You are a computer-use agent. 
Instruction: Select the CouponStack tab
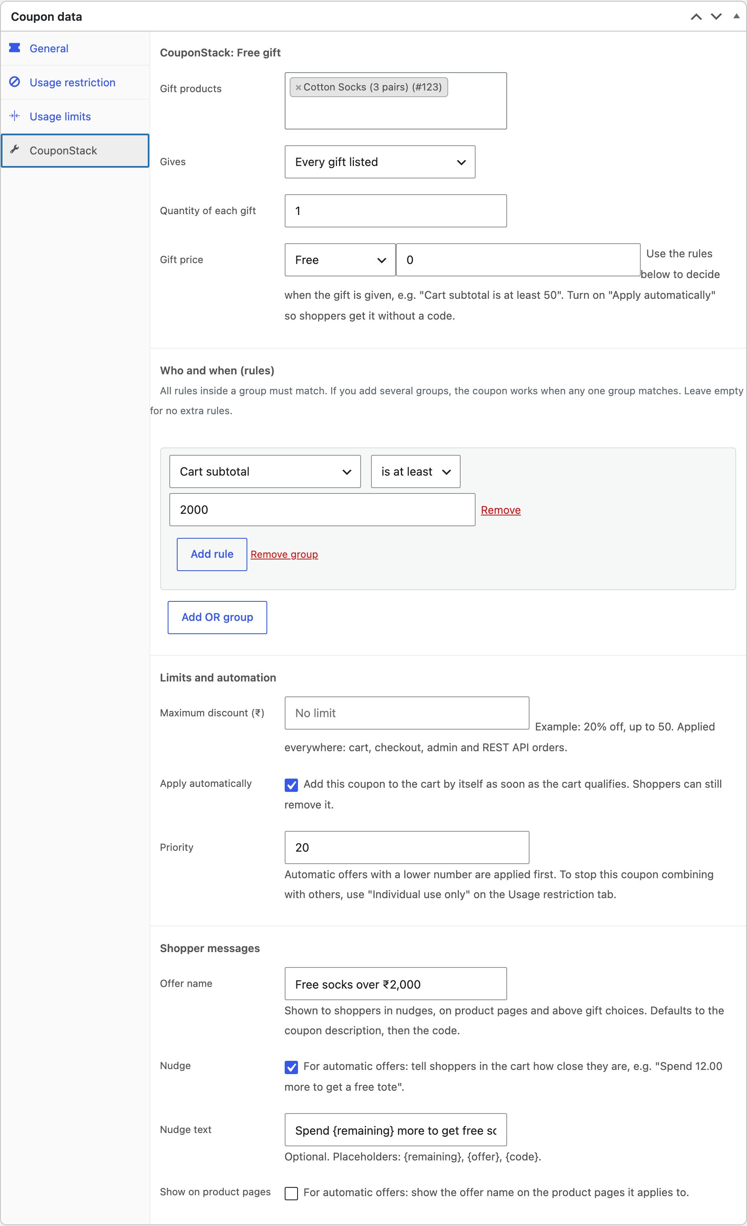coord(75,150)
